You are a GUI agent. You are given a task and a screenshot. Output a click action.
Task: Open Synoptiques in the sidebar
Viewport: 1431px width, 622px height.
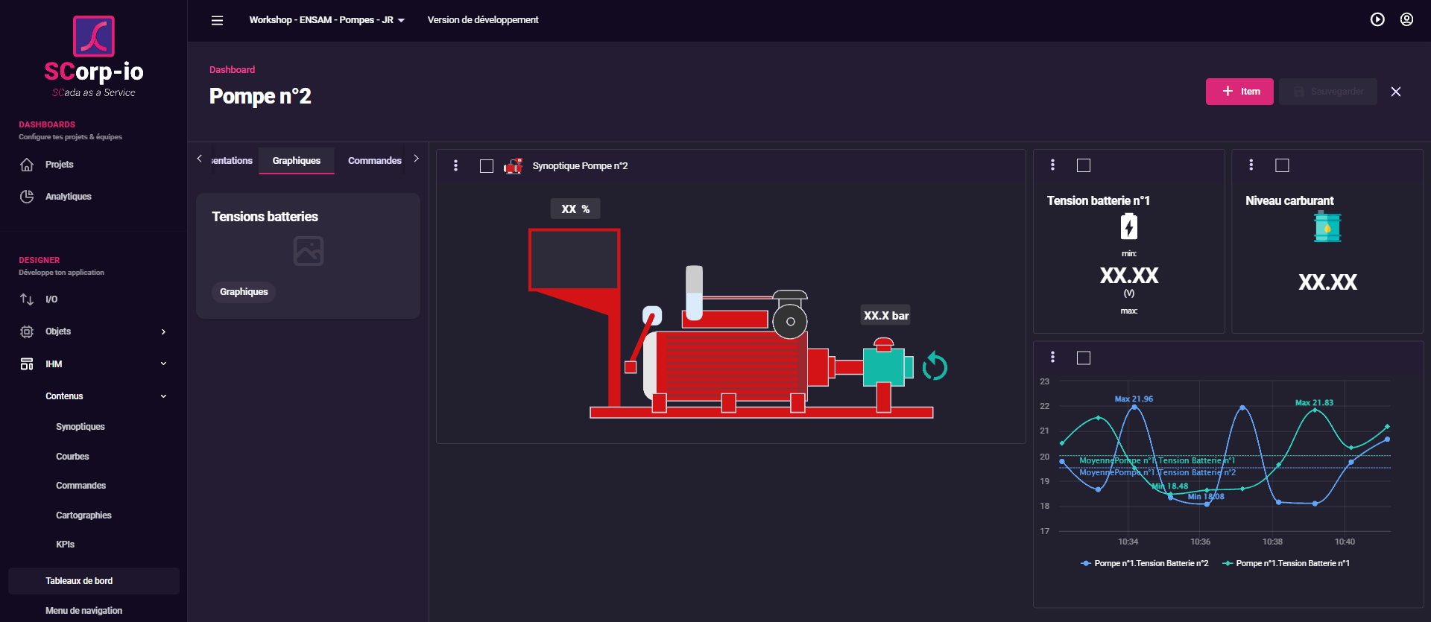(x=80, y=427)
